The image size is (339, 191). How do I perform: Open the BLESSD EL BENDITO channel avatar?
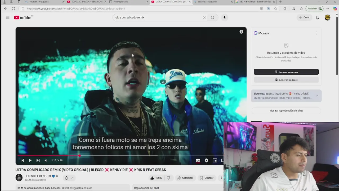[x=19, y=177]
